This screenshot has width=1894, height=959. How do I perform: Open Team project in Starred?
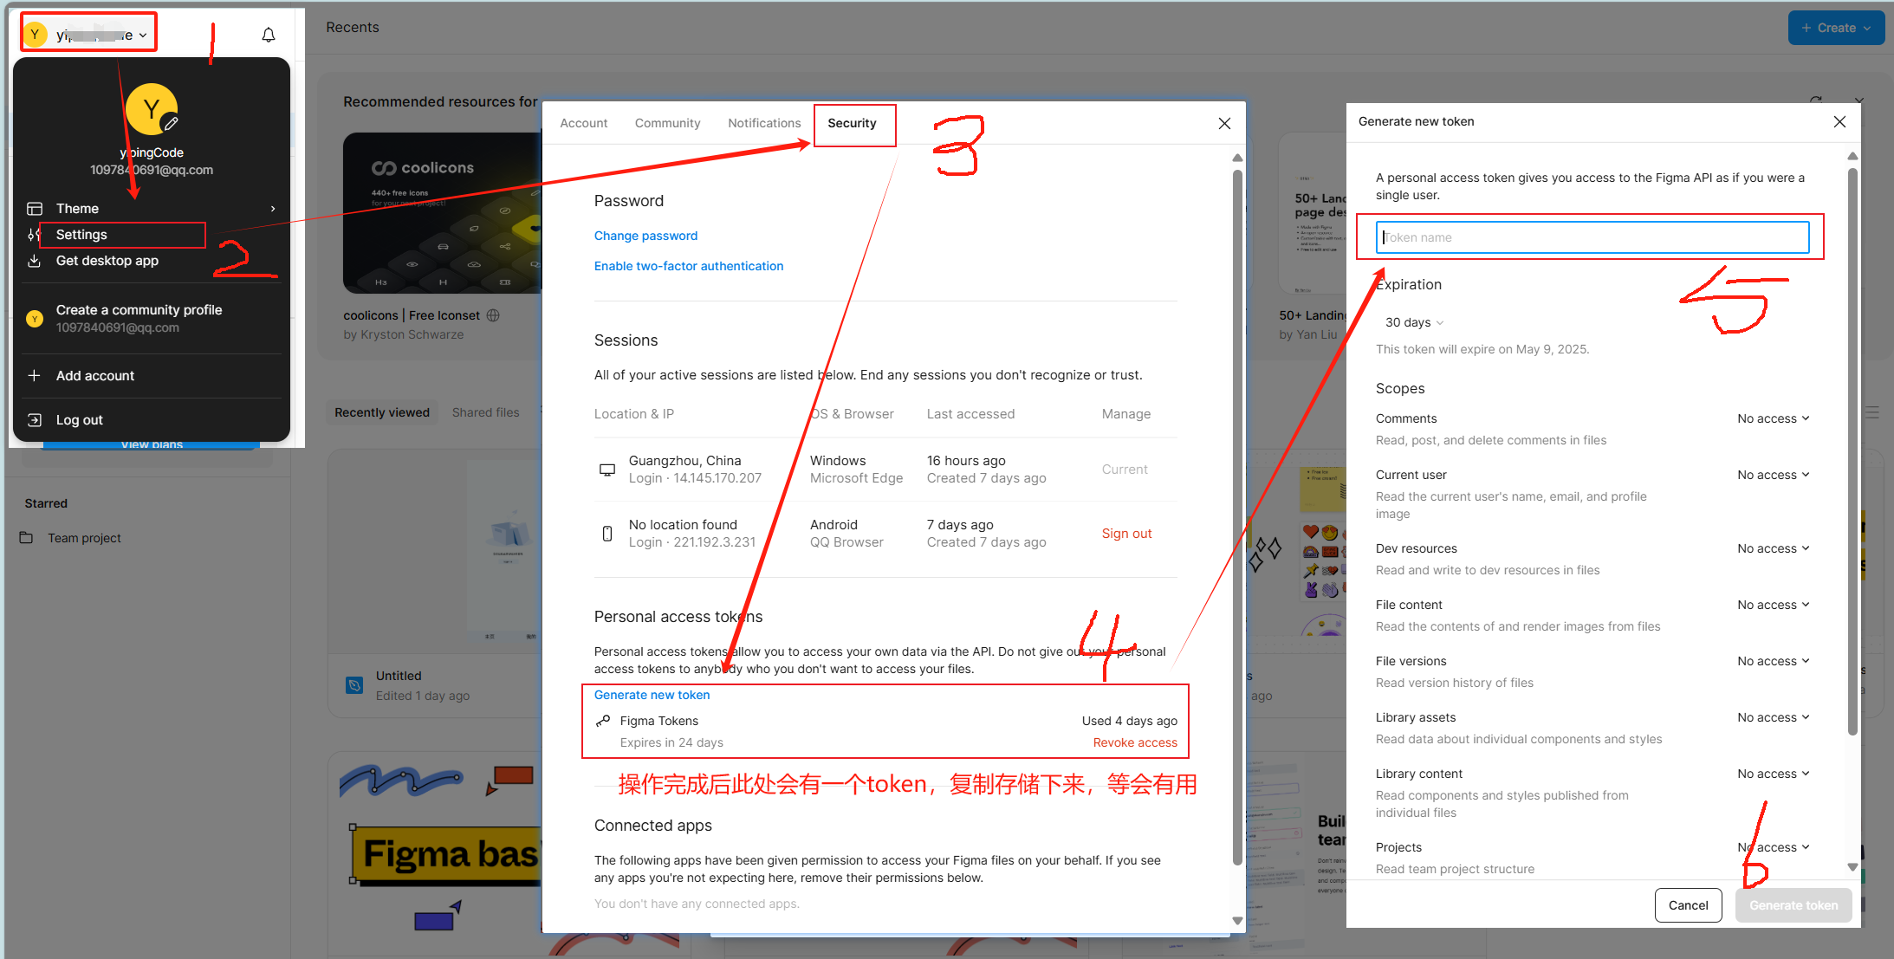click(84, 538)
